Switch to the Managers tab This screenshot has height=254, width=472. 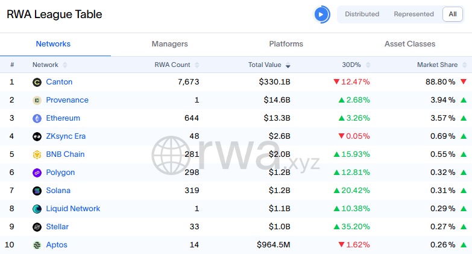tap(169, 44)
